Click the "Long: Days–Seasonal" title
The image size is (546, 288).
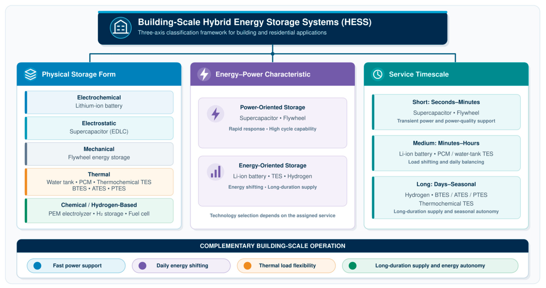(446, 184)
